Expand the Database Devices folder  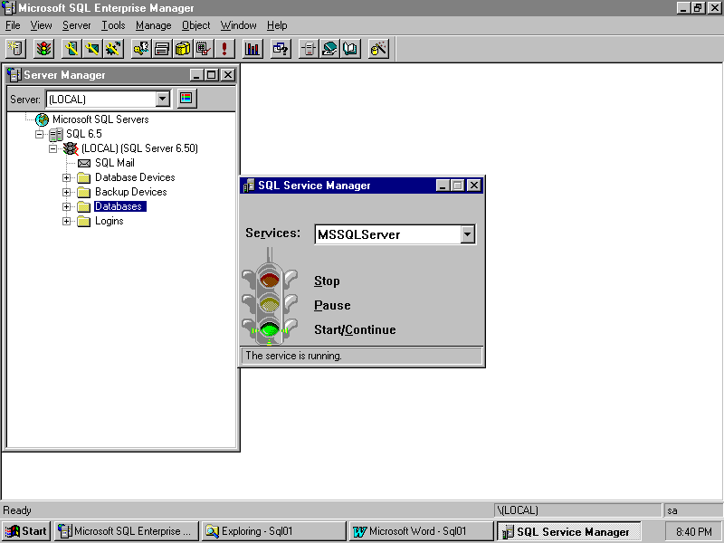(x=66, y=177)
